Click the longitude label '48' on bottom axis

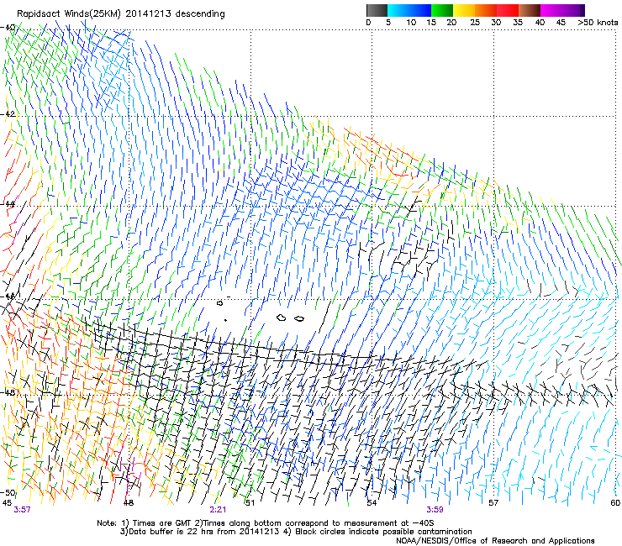pyautogui.click(x=129, y=502)
